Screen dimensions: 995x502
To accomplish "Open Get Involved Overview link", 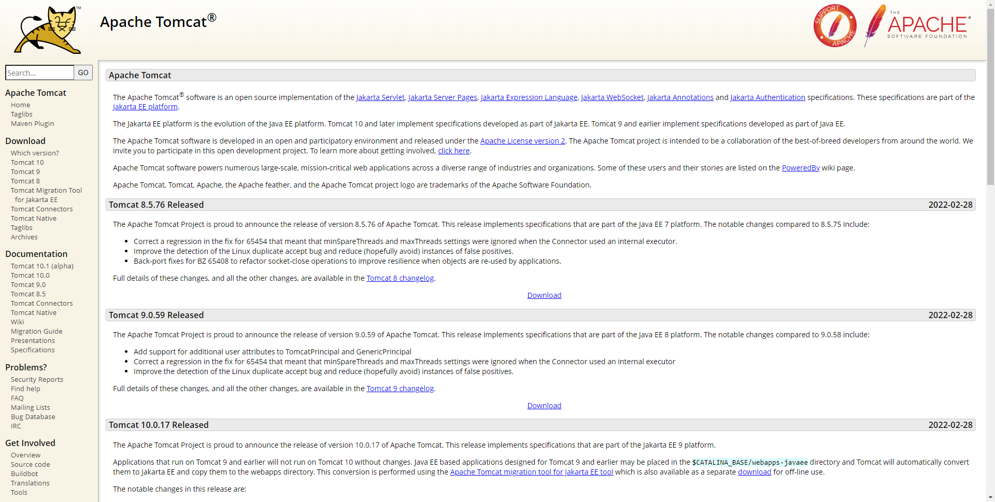I will [x=25, y=455].
